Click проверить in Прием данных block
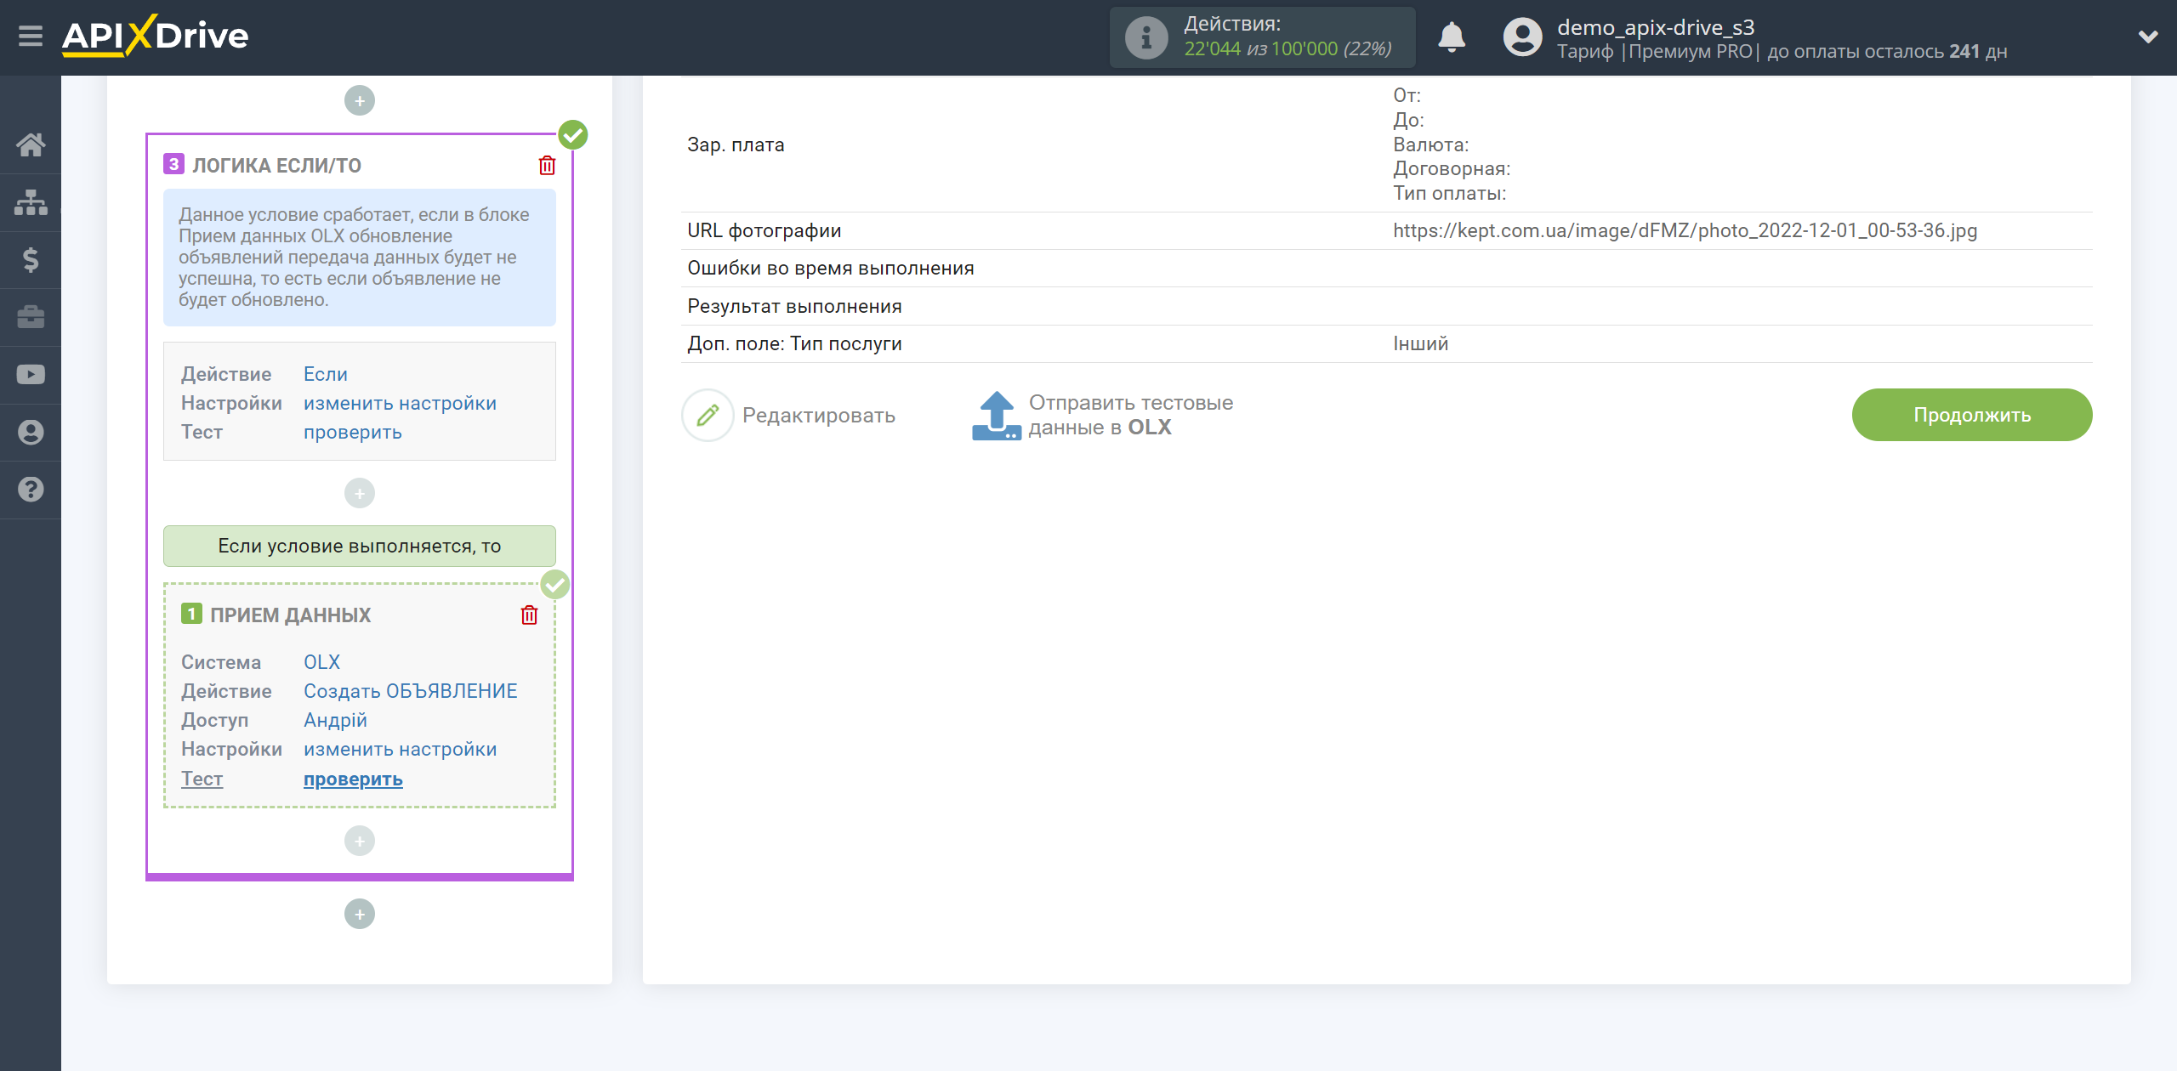The height and width of the screenshot is (1071, 2177). pos(353,779)
